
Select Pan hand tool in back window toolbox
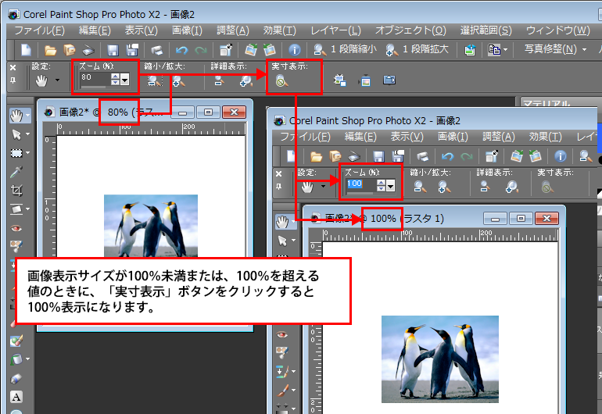coord(16,116)
